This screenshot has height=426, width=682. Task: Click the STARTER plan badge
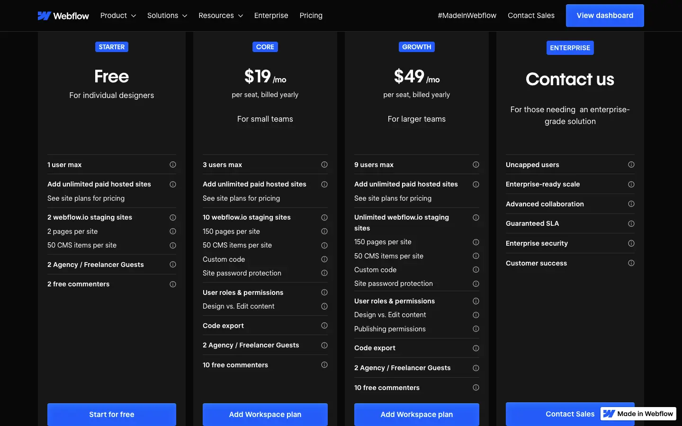coord(112,47)
